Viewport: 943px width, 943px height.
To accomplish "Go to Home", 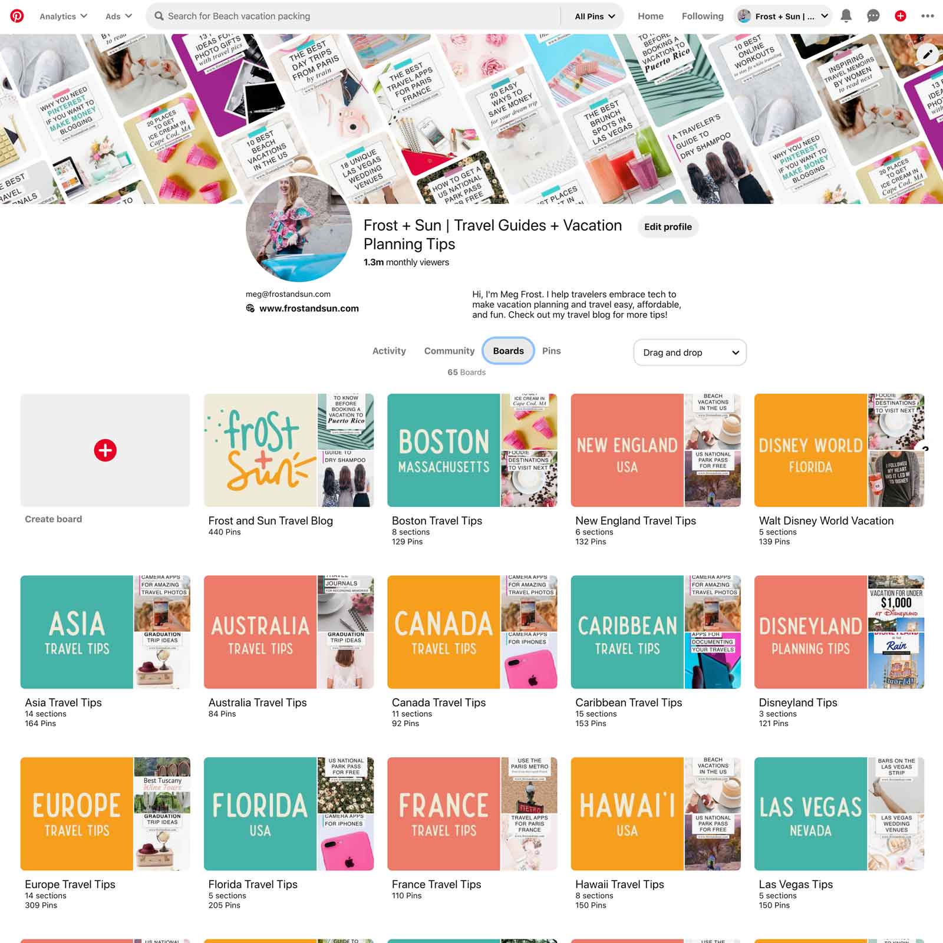I will (650, 16).
